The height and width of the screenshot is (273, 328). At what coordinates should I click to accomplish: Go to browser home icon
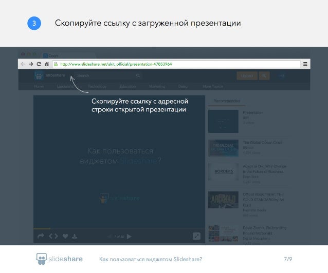coord(47,64)
